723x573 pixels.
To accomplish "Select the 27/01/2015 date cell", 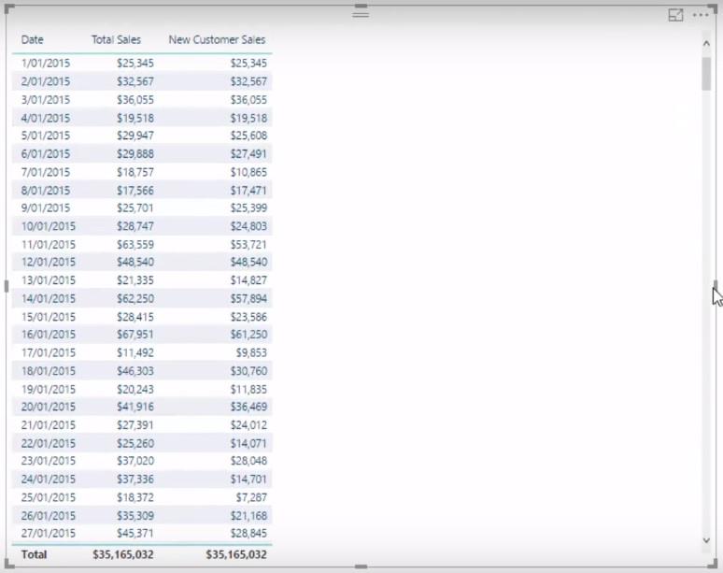I will click(x=49, y=534).
